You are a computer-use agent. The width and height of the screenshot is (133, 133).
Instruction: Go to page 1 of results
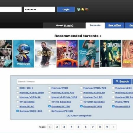[x=50, y=127]
